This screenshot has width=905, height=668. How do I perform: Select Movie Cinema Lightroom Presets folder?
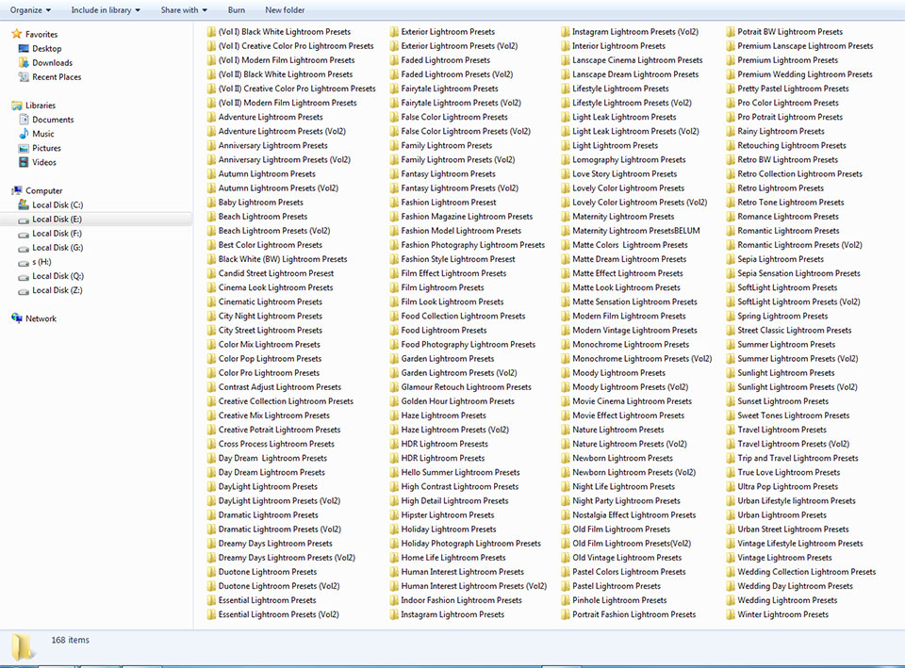point(626,401)
